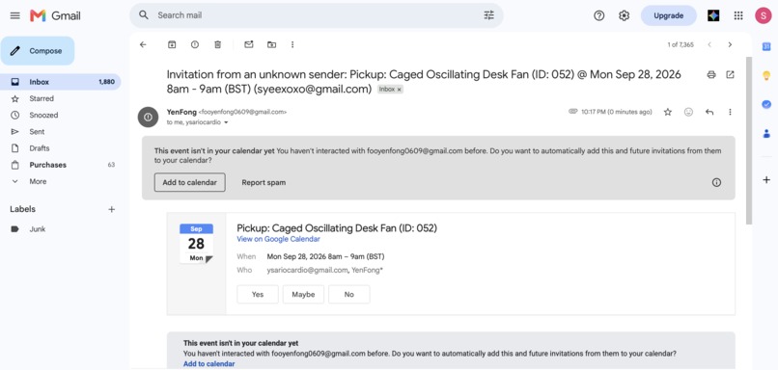Click Add to calendar button

[x=189, y=182]
